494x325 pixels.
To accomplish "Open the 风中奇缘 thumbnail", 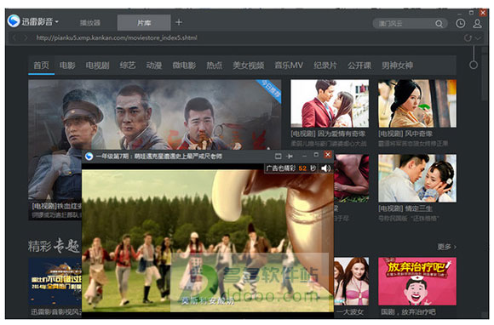I will (x=417, y=104).
